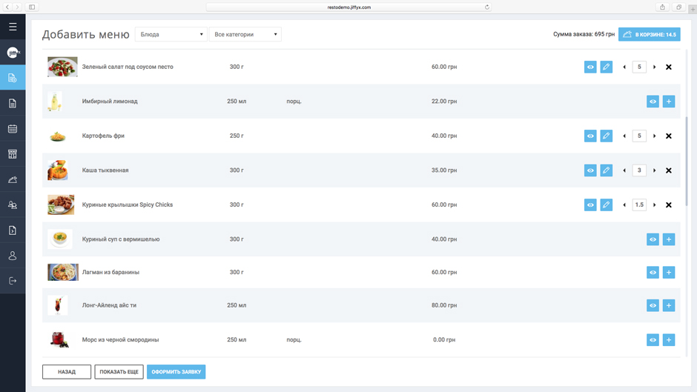Viewport: 697px width, 392px height.
Task: Click the ПОКАЗАТЬ ЕЩЕ button
Action: click(119, 372)
